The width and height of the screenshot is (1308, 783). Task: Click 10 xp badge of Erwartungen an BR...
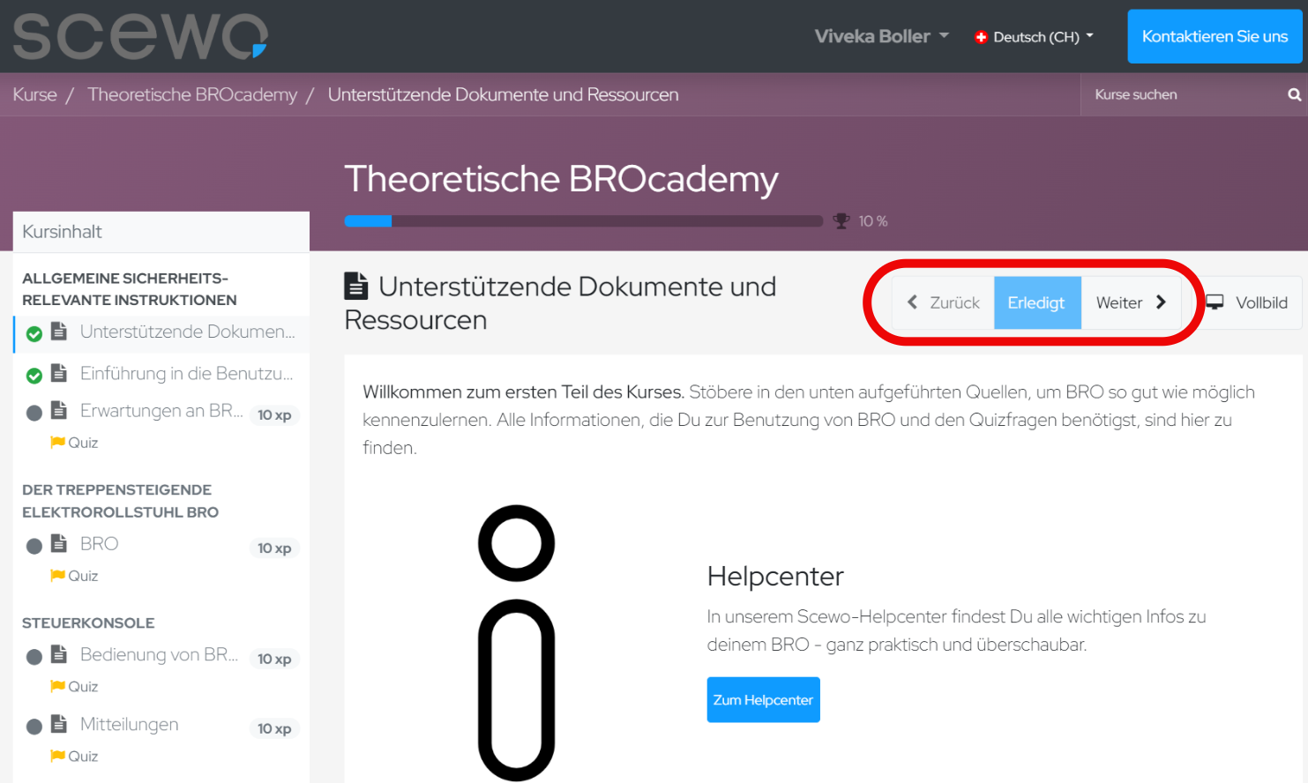coord(274,415)
